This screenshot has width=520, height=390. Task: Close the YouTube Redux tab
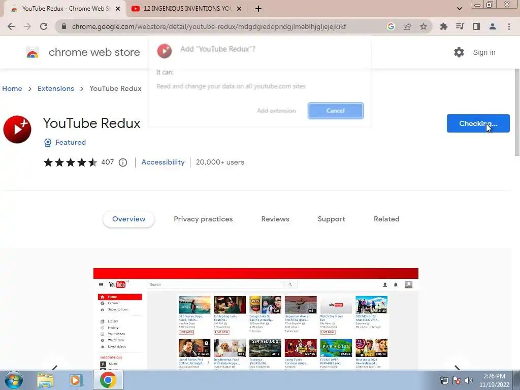point(118,9)
